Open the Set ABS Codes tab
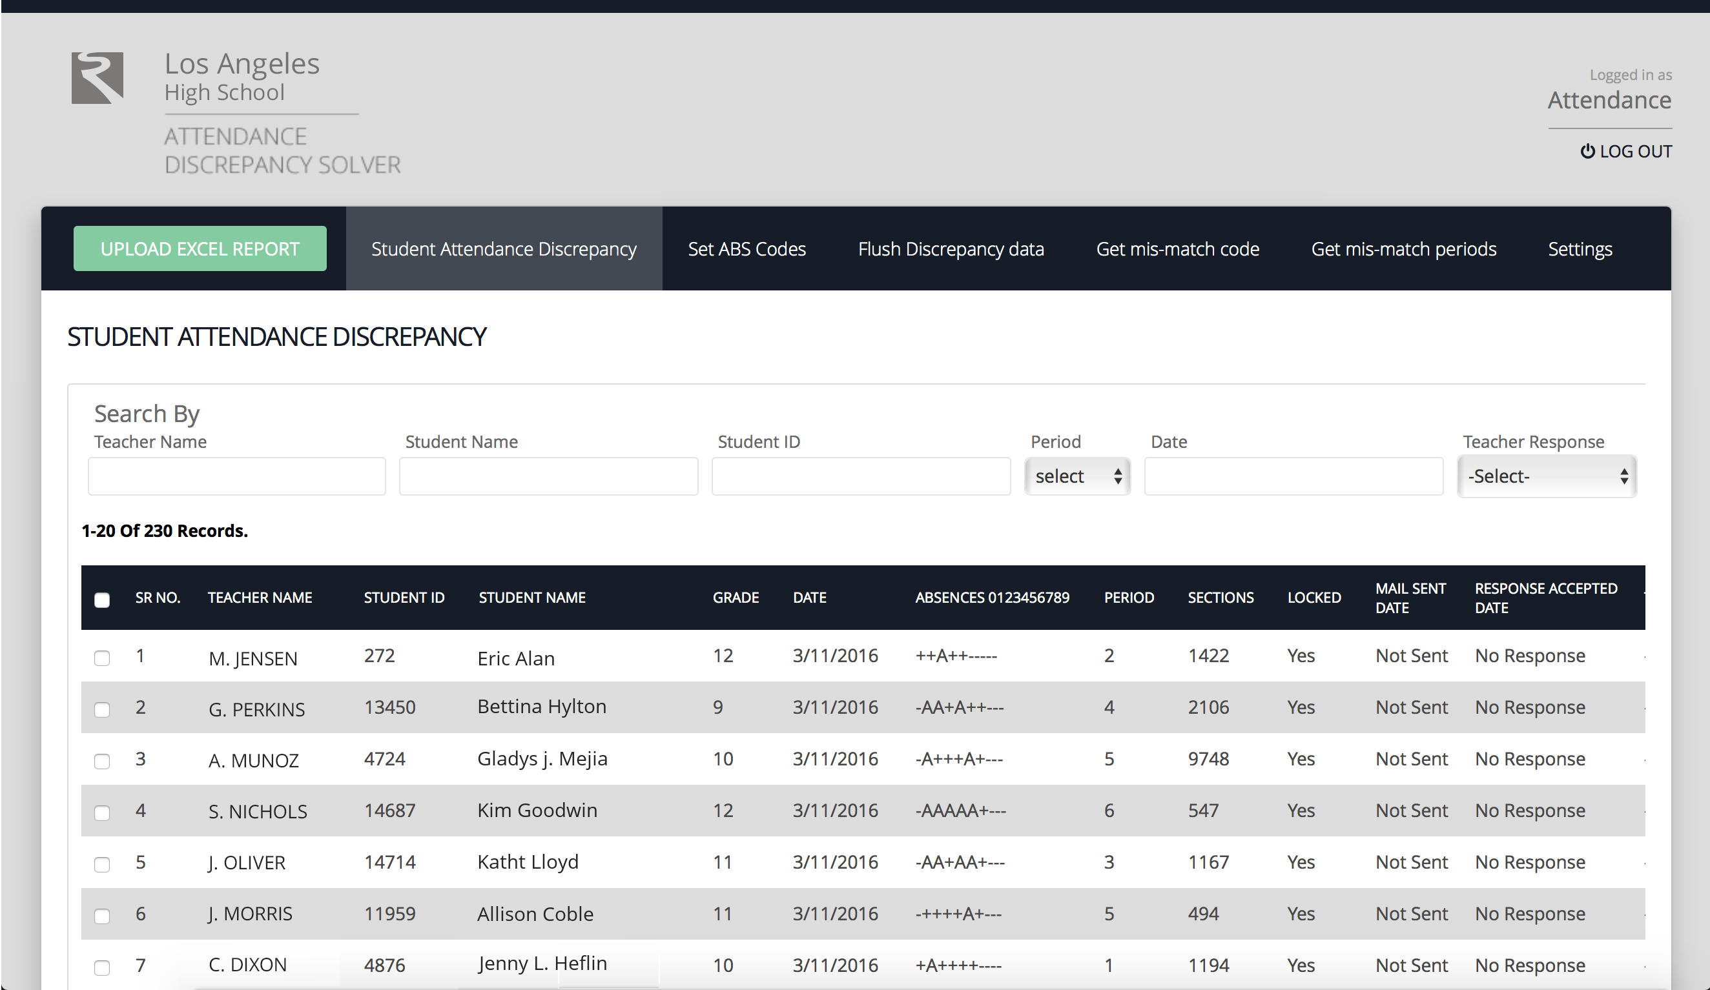 click(747, 249)
